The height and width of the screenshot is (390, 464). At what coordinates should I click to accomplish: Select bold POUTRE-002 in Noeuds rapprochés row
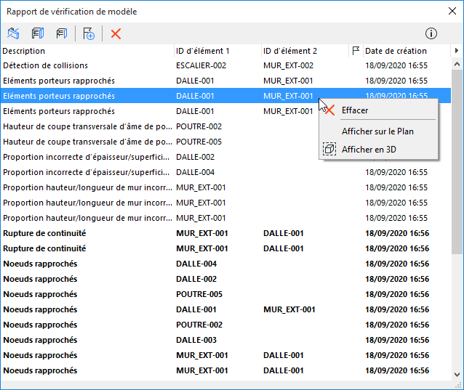pyautogui.click(x=199, y=325)
